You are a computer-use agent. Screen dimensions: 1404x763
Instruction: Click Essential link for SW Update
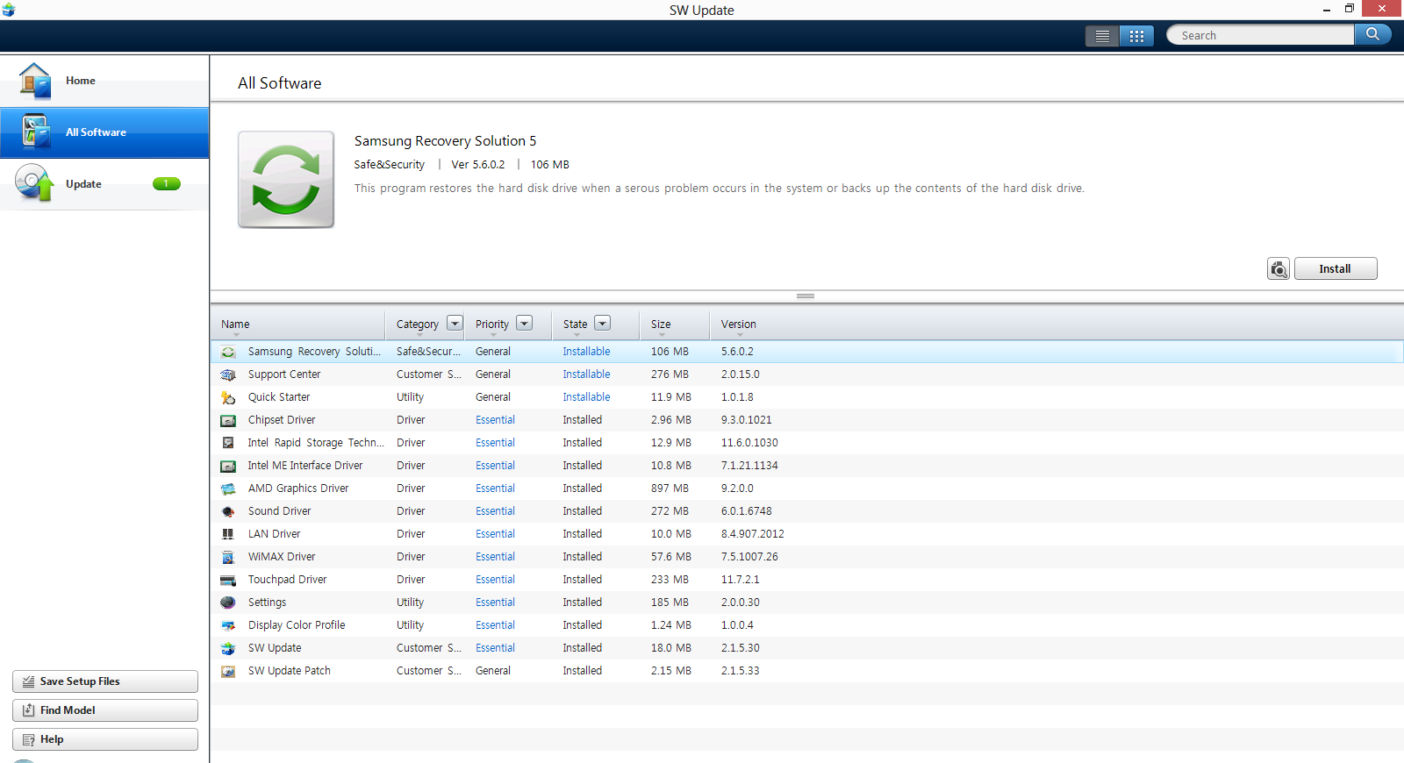click(x=495, y=648)
